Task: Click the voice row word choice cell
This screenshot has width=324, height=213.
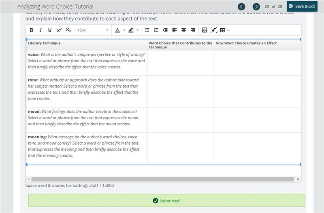Action: coord(181,63)
